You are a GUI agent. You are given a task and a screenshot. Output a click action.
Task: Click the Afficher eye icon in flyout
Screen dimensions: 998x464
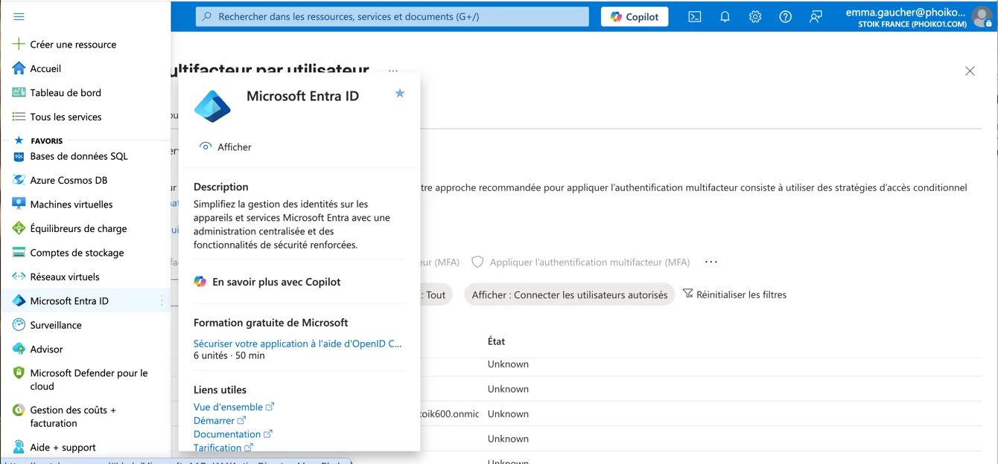(x=206, y=146)
